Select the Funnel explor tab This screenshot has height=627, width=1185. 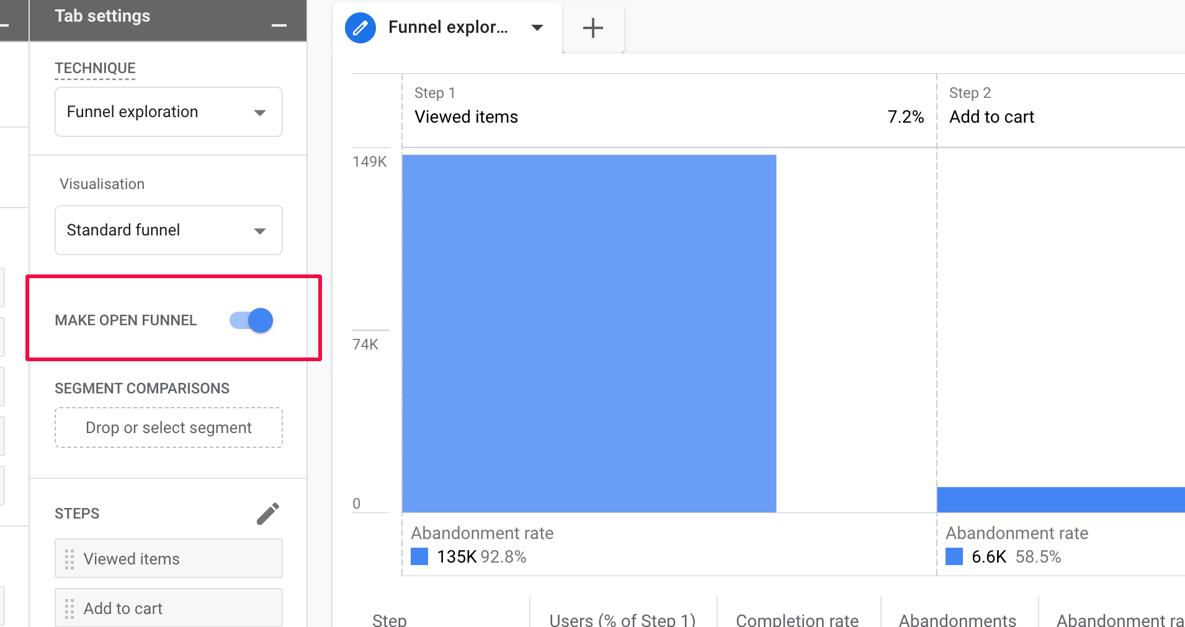click(449, 27)
